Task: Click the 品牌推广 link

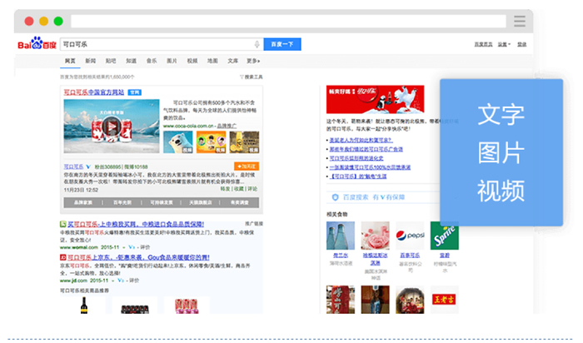Action: (x=227, y=126)
